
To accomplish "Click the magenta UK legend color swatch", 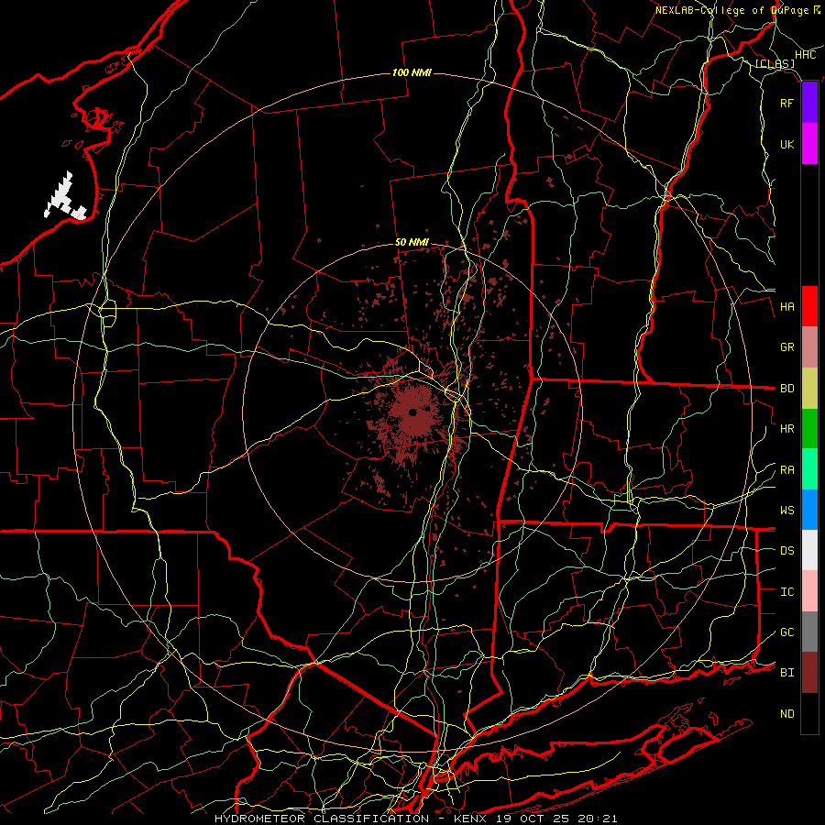I will (x=809, y=144).
